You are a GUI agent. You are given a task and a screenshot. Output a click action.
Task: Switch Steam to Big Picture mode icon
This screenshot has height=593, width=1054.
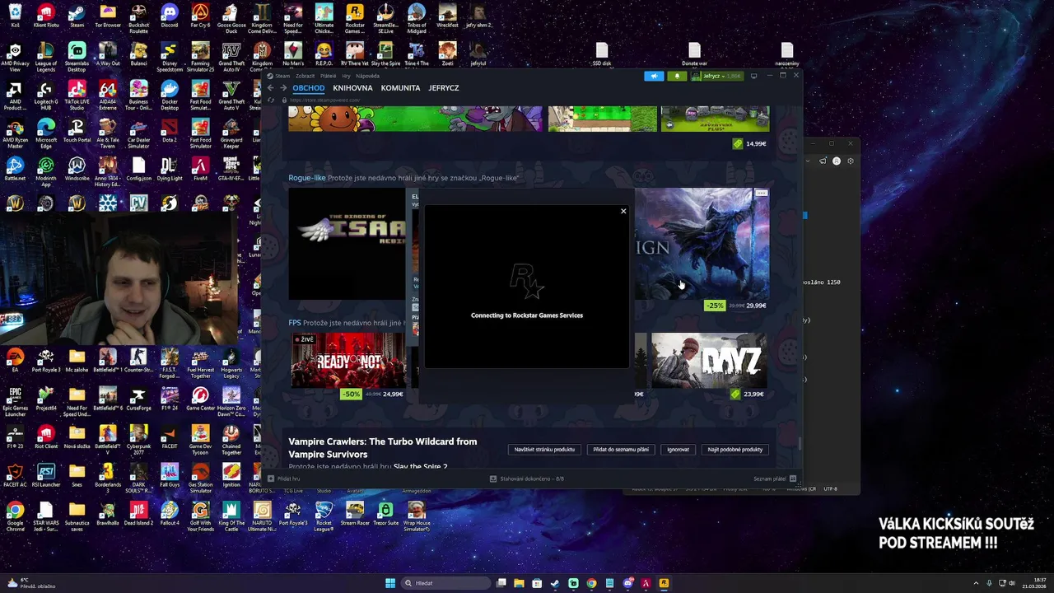pyautogui.click(x=753, y=76)
